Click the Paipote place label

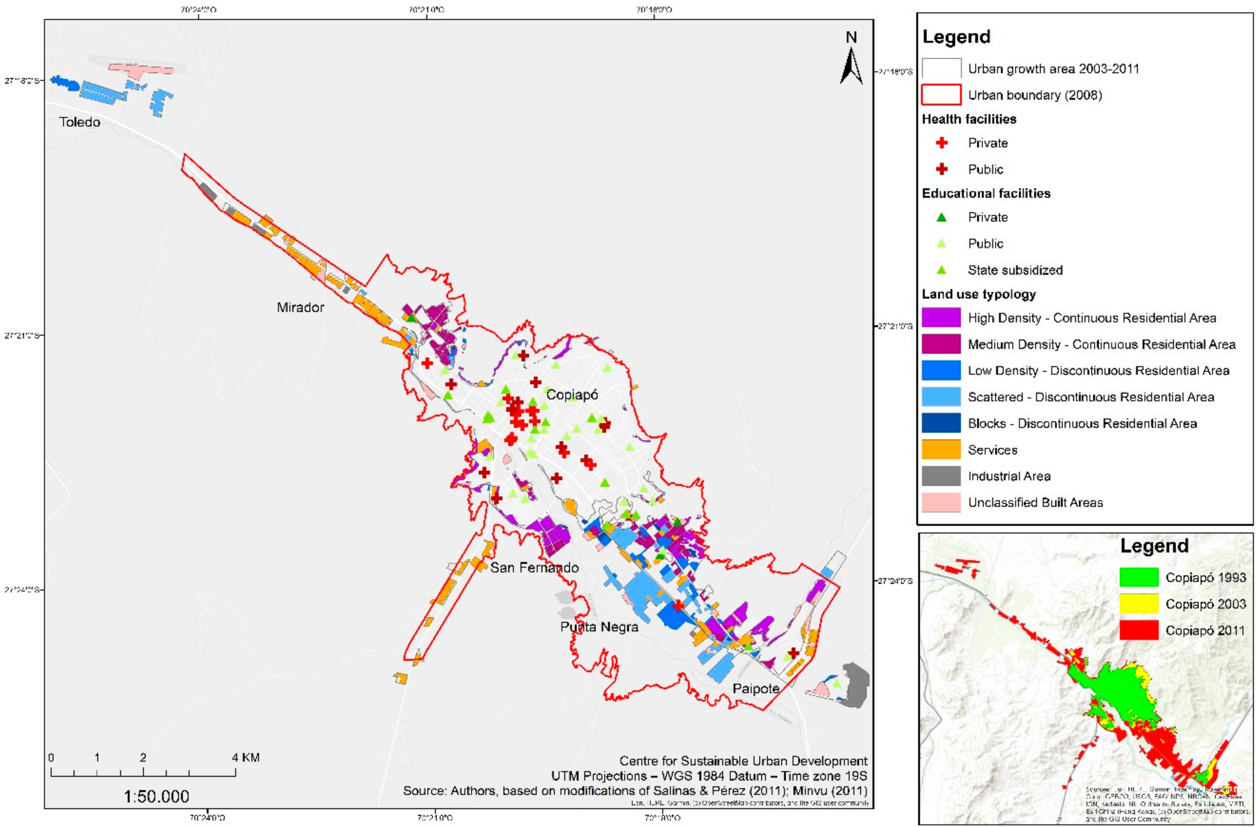(x=756, y=689)
